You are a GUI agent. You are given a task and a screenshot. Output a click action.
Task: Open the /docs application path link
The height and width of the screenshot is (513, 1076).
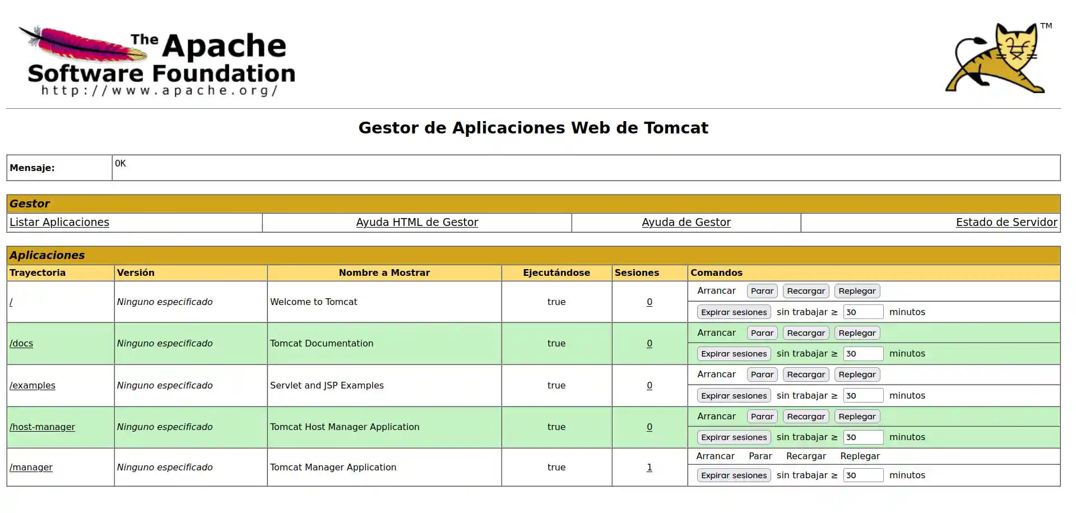(21, 344)
